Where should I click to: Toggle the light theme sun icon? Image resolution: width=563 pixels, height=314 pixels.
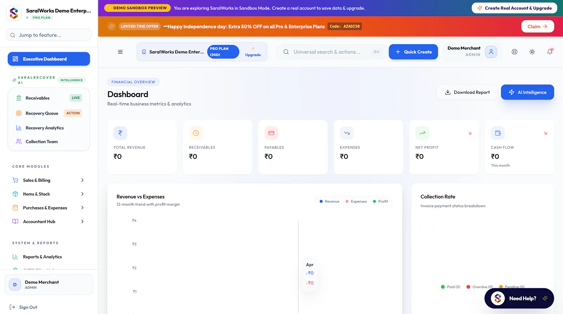(x=532, y=52)
